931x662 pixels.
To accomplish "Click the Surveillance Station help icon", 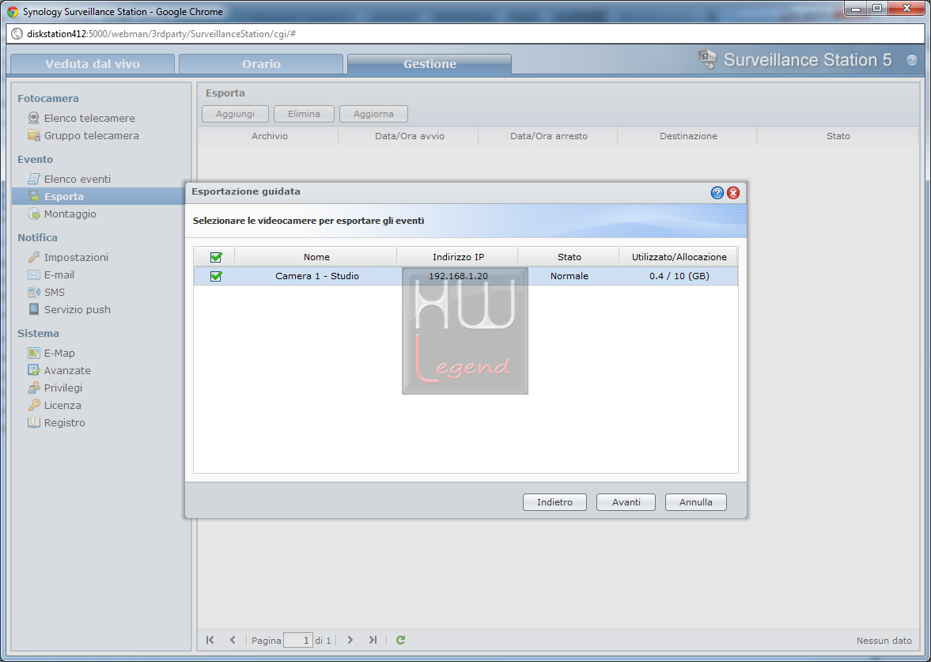I will click(912, 60).
